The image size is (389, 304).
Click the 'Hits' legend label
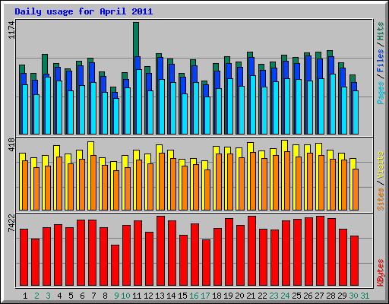381,31
